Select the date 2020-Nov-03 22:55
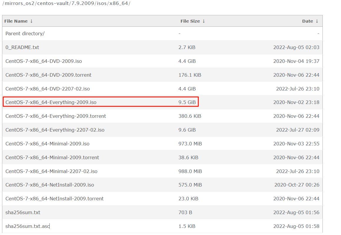 click(x=296, y=144)
